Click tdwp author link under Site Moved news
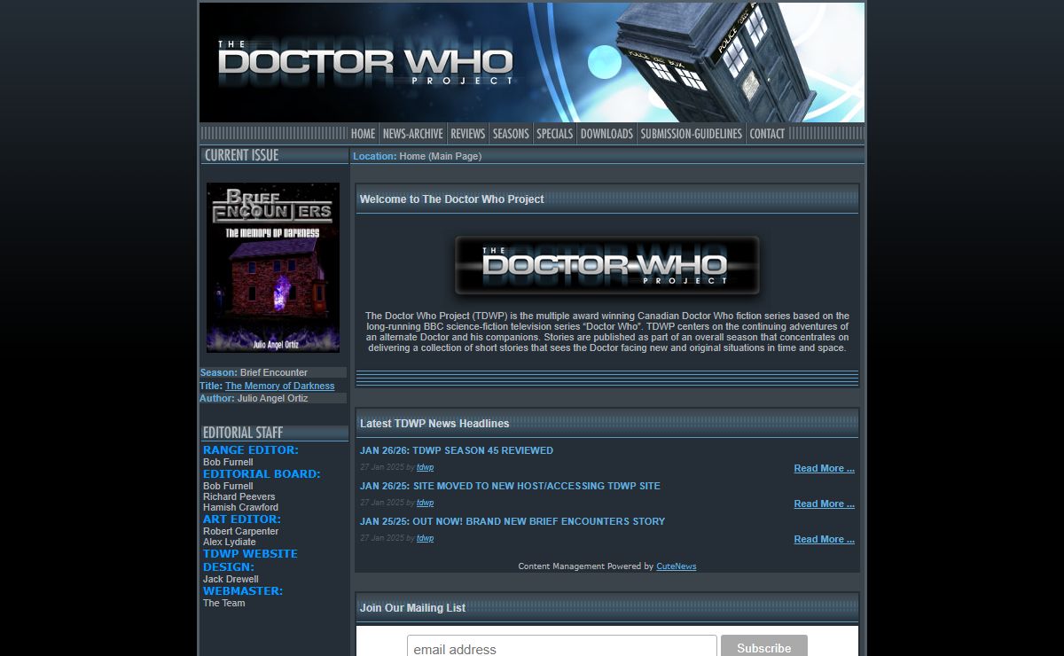Screen dimensions: 1064x656 [426, 503]
